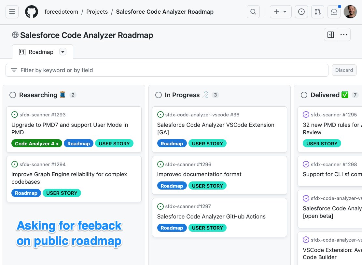This screenshot has height=265, width=362.
Task: Open Improve Graph Engine reliability card title
Action: [x=69, y=178]
